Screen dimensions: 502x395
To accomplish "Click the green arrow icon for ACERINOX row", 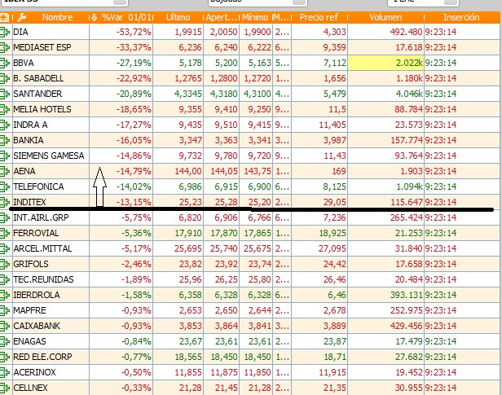I will click(5, 372).
